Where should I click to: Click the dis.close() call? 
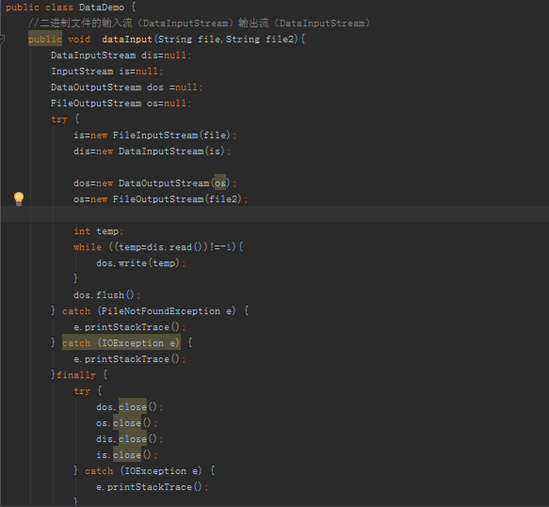pos(130,439)
